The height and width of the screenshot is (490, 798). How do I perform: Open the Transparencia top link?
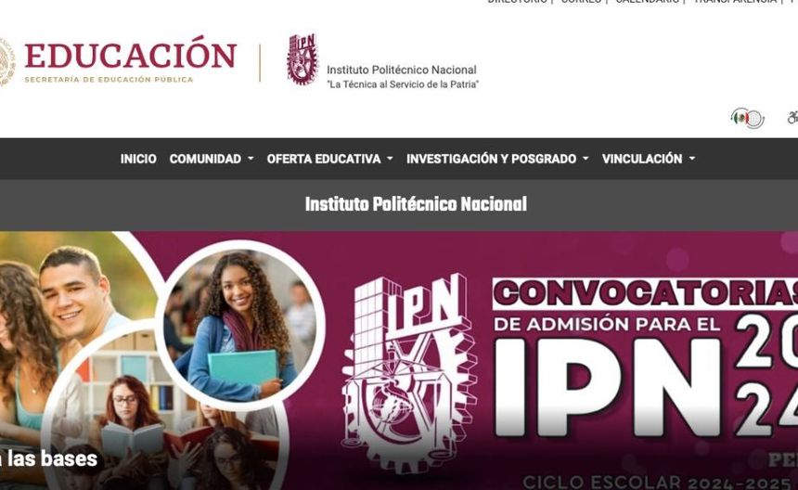[735, 2]
